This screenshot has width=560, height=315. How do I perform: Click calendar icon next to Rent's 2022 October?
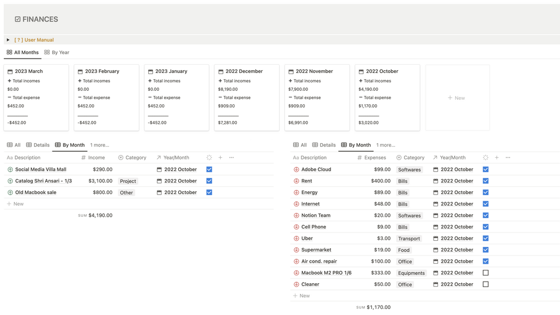tap(436, 181)
